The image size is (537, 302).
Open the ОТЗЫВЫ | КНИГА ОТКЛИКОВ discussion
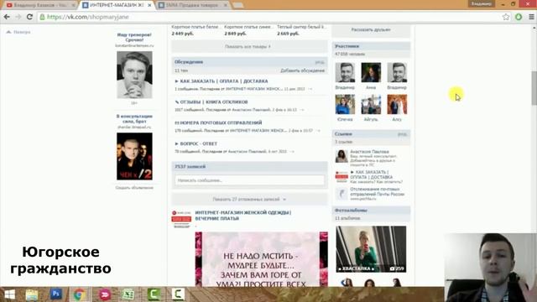(x=214, y=102)
